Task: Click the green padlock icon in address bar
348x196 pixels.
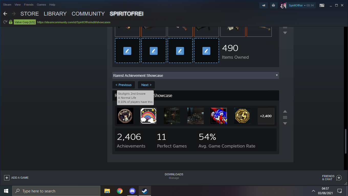Action: (10, 22)
